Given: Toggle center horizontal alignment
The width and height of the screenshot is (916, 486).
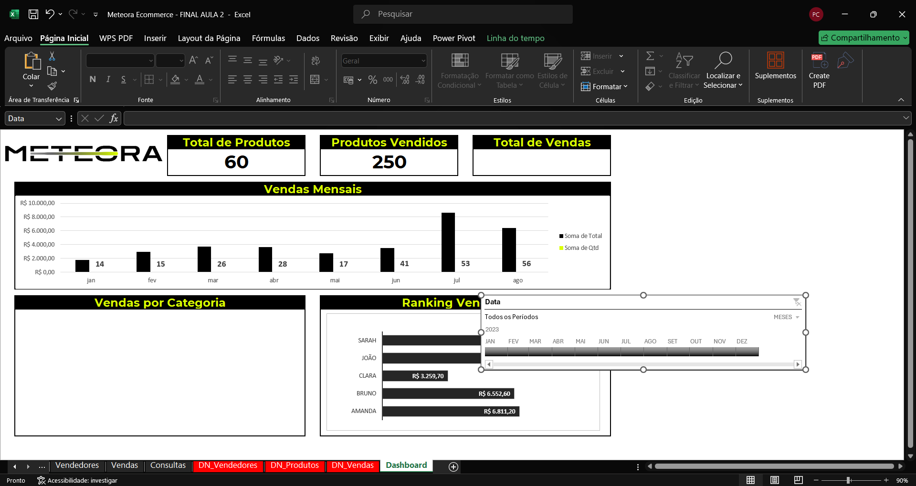Looking at the screenshot, I should (x=248, y=80).
